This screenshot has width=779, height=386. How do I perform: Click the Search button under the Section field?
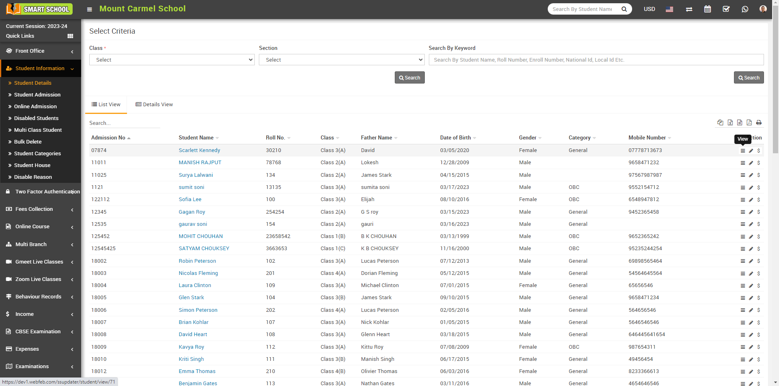point(409,77)
